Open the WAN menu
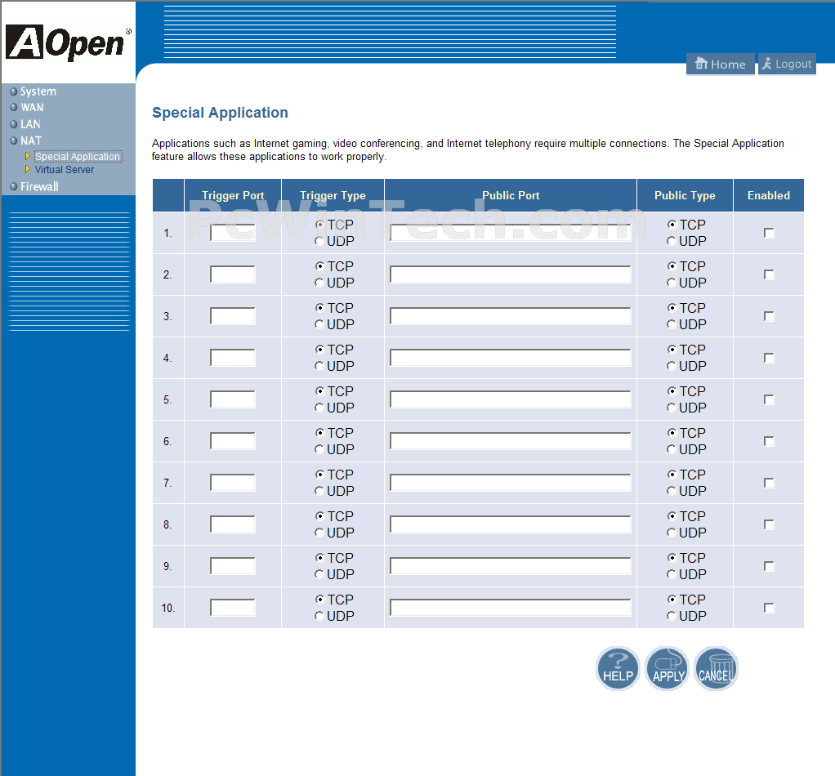The height and width of the screenshot is (776, 835). click(x=32, y=108)
